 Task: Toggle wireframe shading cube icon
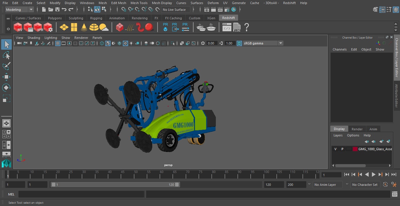(102, 43)
